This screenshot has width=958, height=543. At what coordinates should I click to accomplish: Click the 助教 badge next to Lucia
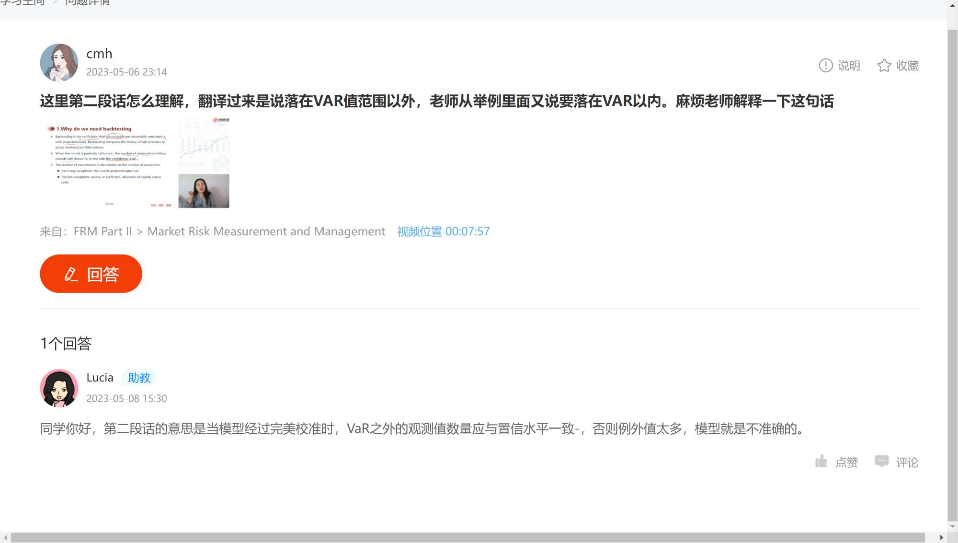click(139, 378)
